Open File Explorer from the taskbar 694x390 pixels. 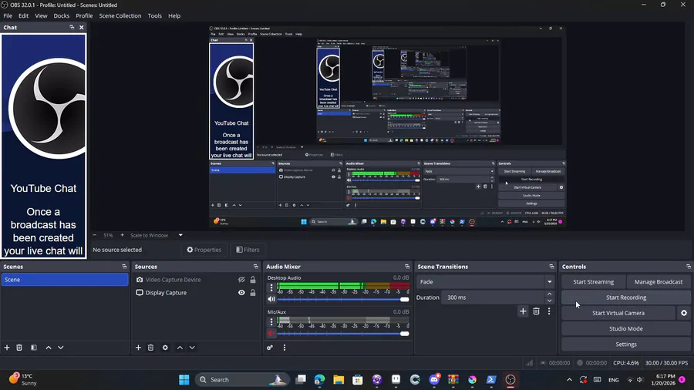coord(339,379)
